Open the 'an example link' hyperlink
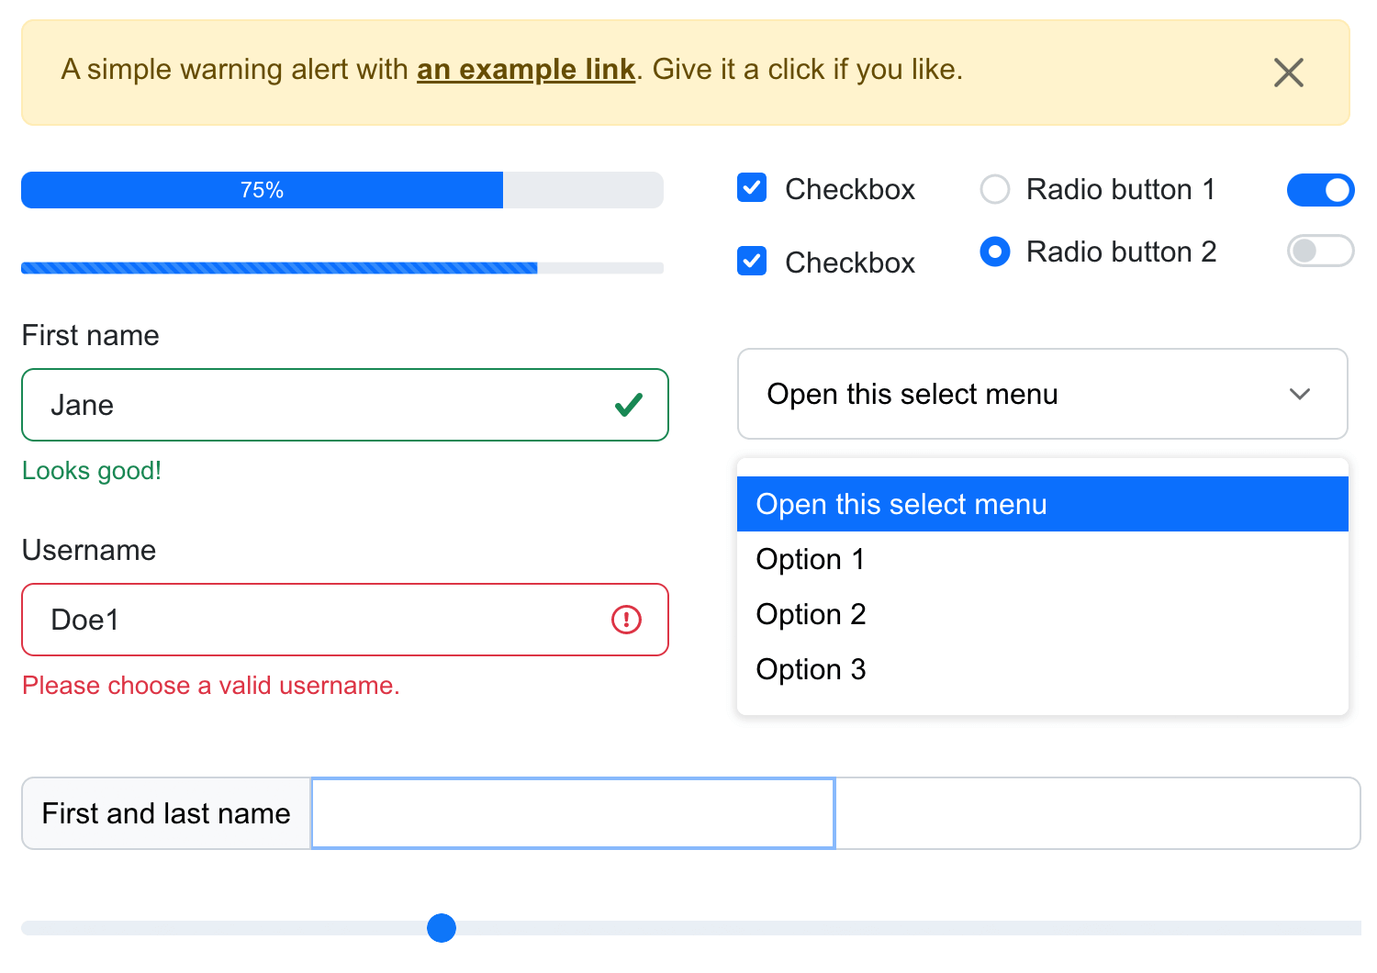This screenshot has height=973, width=1377. point(526,70)
